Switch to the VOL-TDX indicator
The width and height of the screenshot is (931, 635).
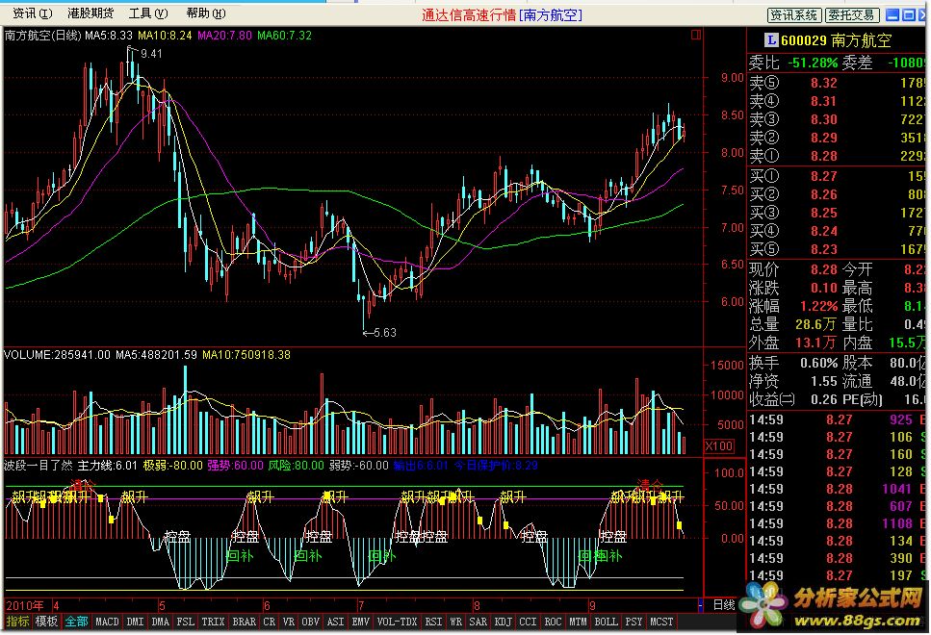coord(398,622)
